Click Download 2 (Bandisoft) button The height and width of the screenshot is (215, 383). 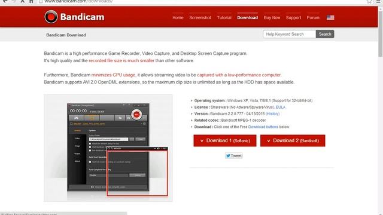pos(293,141)
